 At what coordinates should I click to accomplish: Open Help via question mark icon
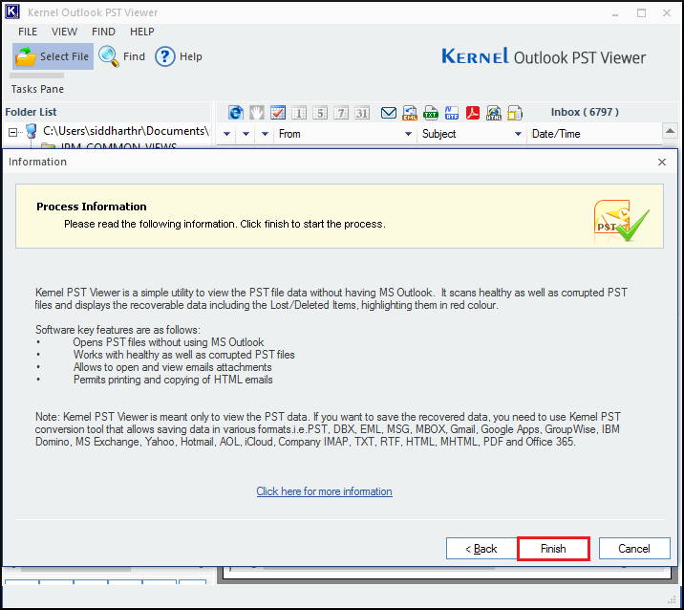click(x=165, y=56)
